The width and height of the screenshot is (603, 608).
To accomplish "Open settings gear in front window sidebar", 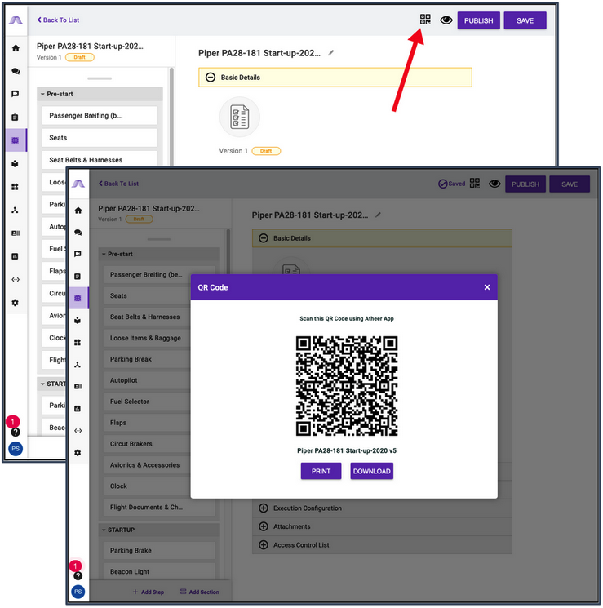I will pos(78,452).
